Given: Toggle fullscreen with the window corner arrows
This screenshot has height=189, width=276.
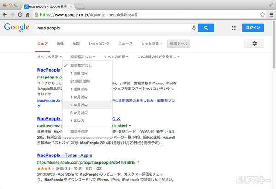Looking at the screenshot, I should (271, 5).
